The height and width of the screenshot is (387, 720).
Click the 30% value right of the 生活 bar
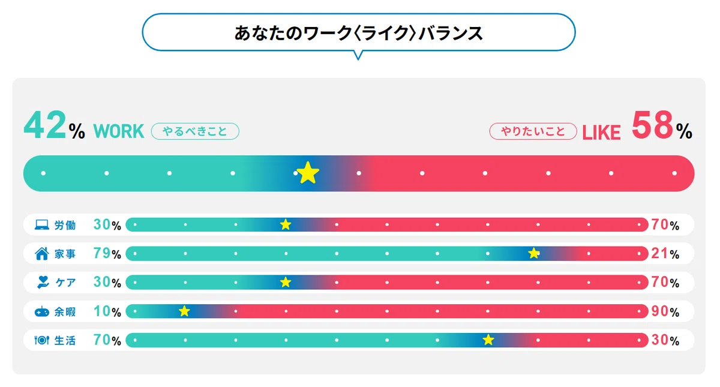(665, 340)
